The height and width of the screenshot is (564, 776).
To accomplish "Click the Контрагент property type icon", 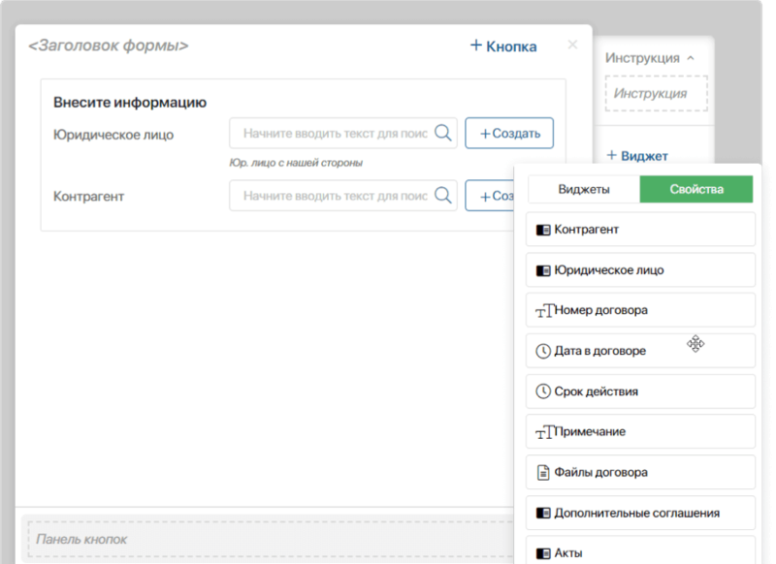I will [543, 230].
